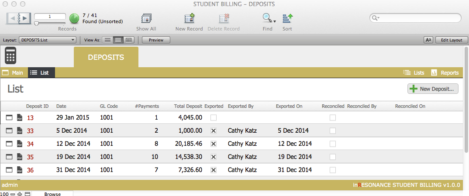This screenshot has width=469, height=196.
Task: Open the Find magnifier tool
Action: pos(266,18)
